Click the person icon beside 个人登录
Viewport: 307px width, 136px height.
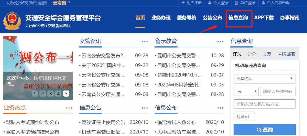(210, 3)
